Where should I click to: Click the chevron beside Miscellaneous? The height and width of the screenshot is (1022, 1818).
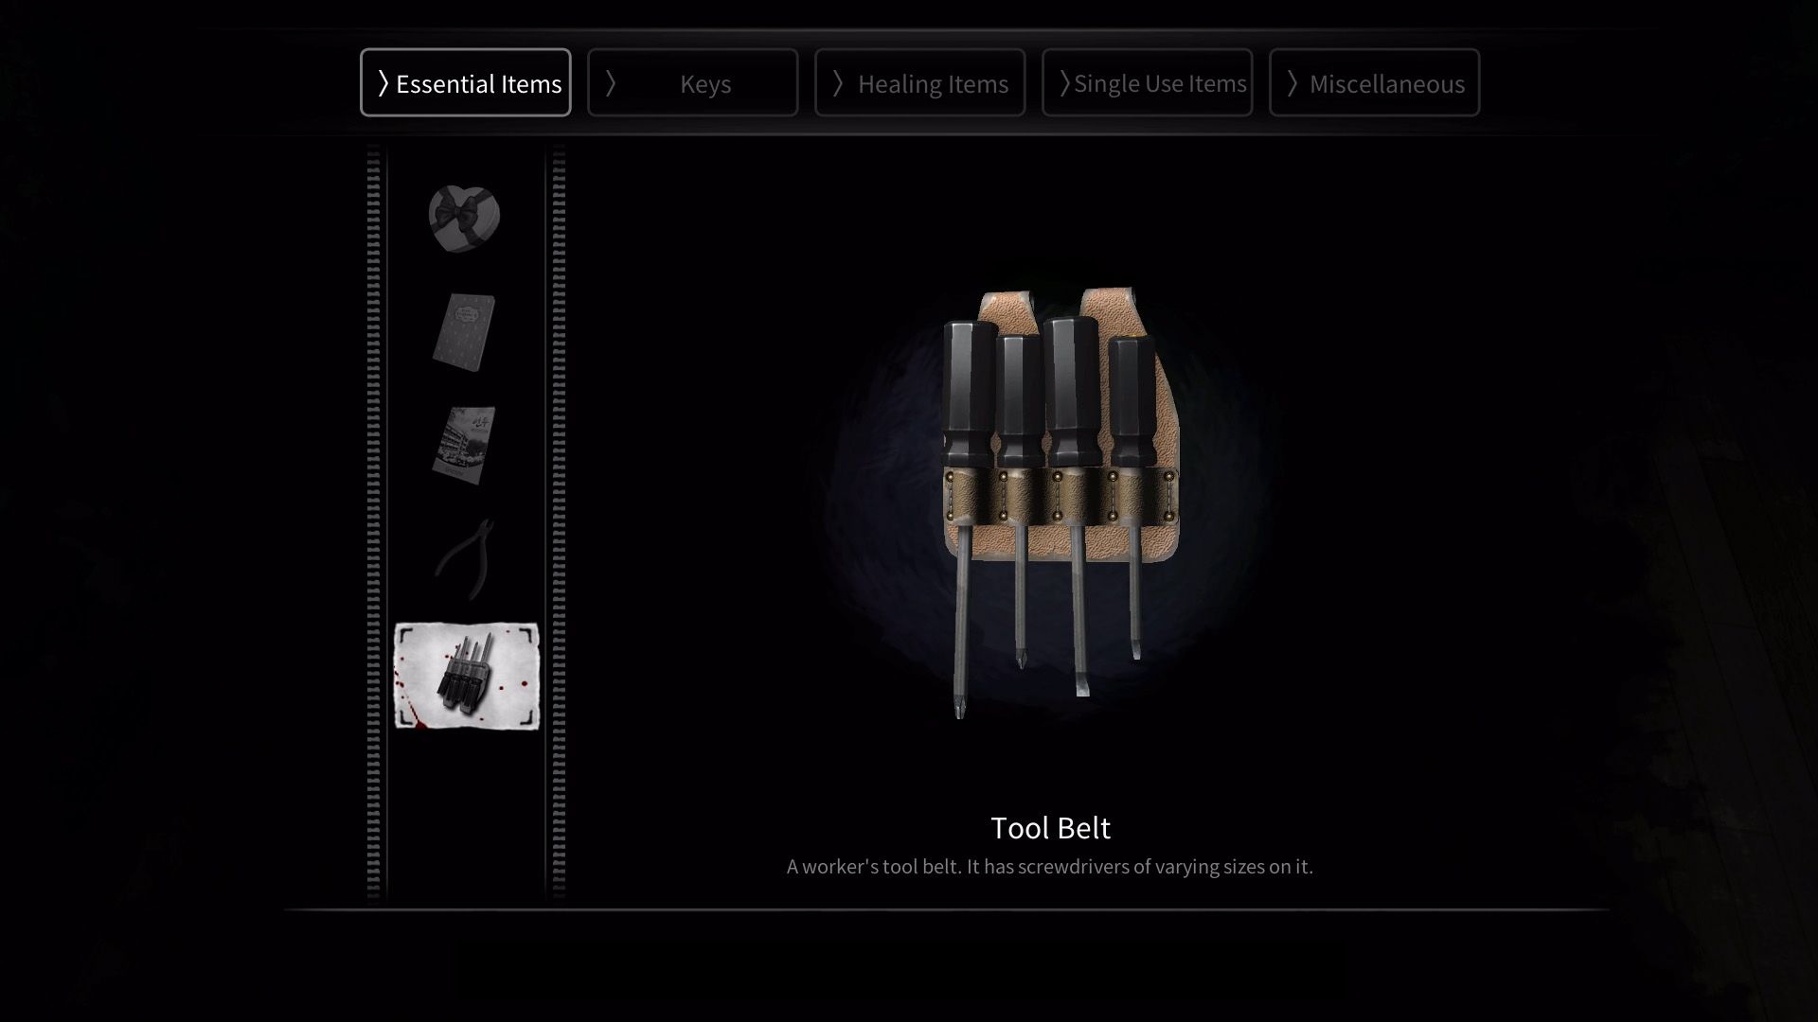coord(1292,83)
